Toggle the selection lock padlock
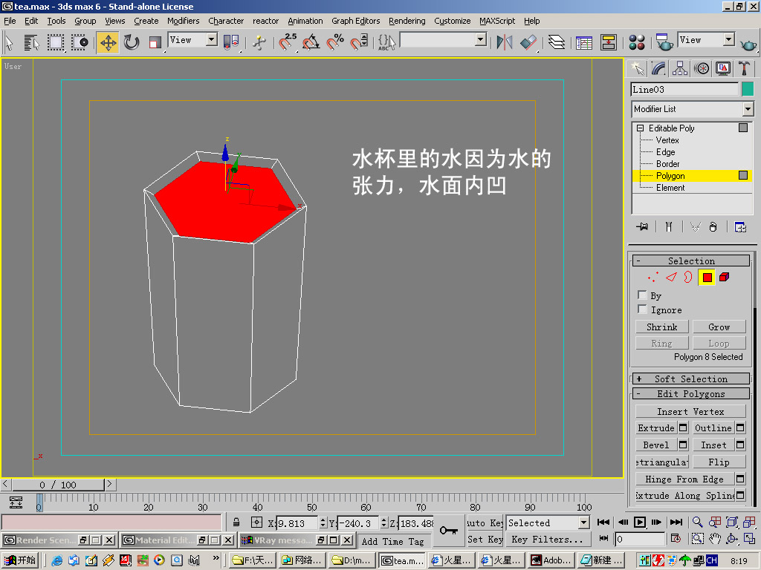 tap(236, 522)
